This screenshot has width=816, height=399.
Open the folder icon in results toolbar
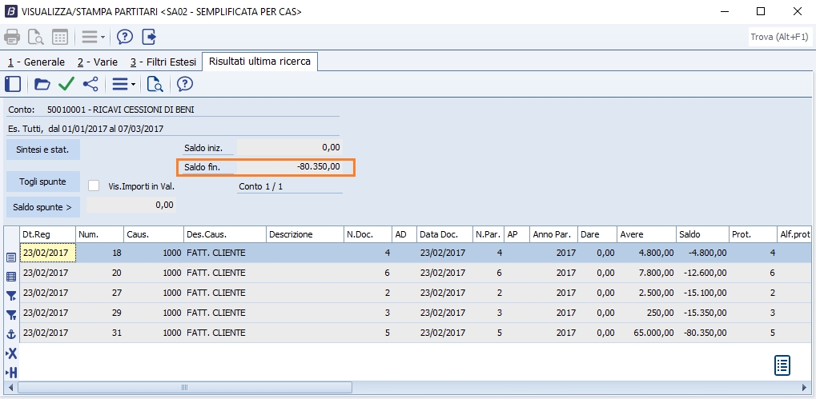[x=42, y=84]
